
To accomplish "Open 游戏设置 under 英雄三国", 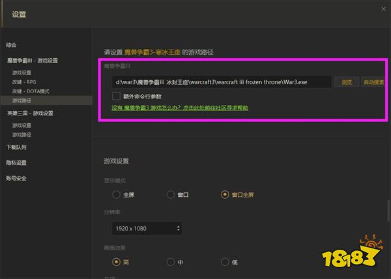I will tap(22, 125).
